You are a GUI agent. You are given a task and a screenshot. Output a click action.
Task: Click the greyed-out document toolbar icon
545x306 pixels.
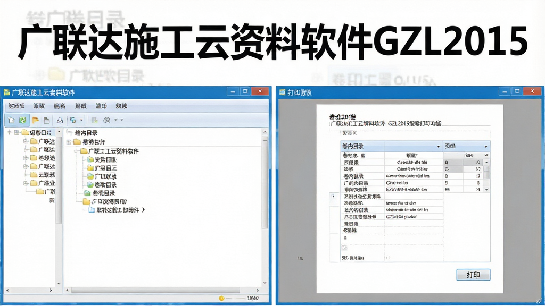[94, 120]
